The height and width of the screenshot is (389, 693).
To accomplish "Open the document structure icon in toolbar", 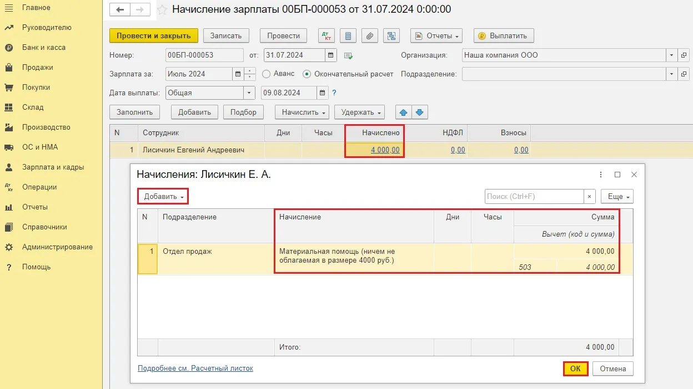I will (391, 35).
